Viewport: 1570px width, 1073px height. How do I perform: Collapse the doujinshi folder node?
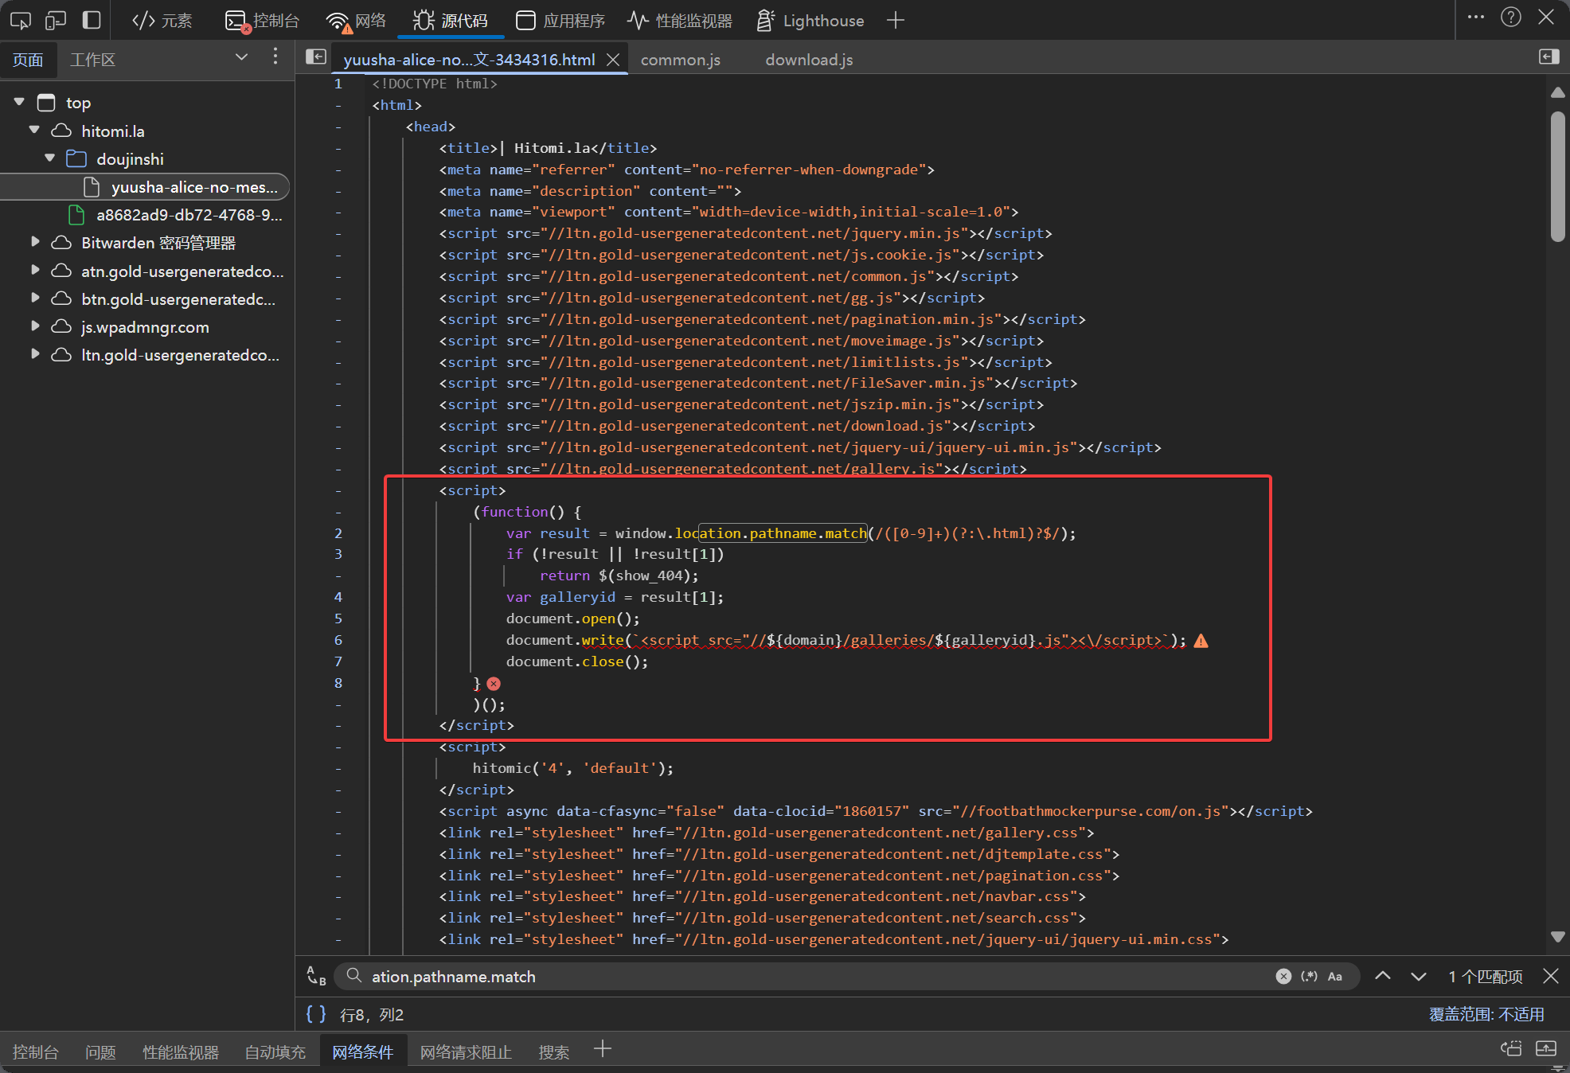(x=49, y=158)
